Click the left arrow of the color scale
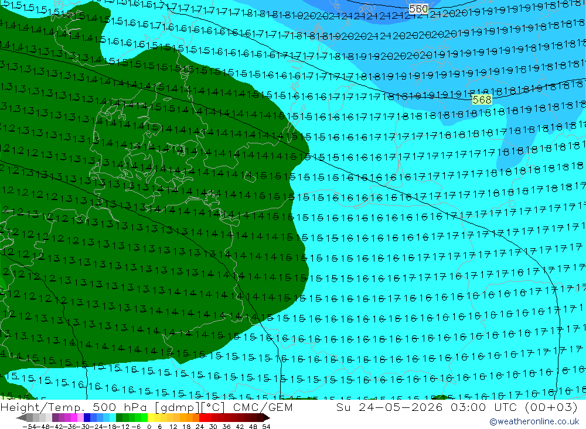586x429 pixels. [21, 418]
